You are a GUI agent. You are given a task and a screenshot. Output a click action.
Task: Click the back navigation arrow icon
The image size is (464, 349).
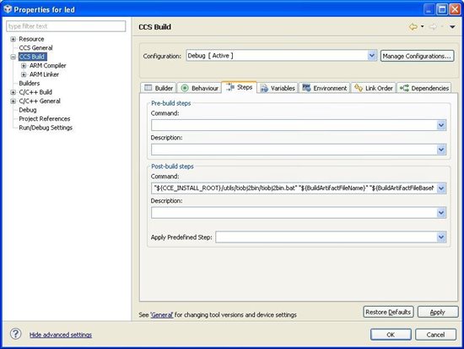pyautogui.click(x=413, y=27)
